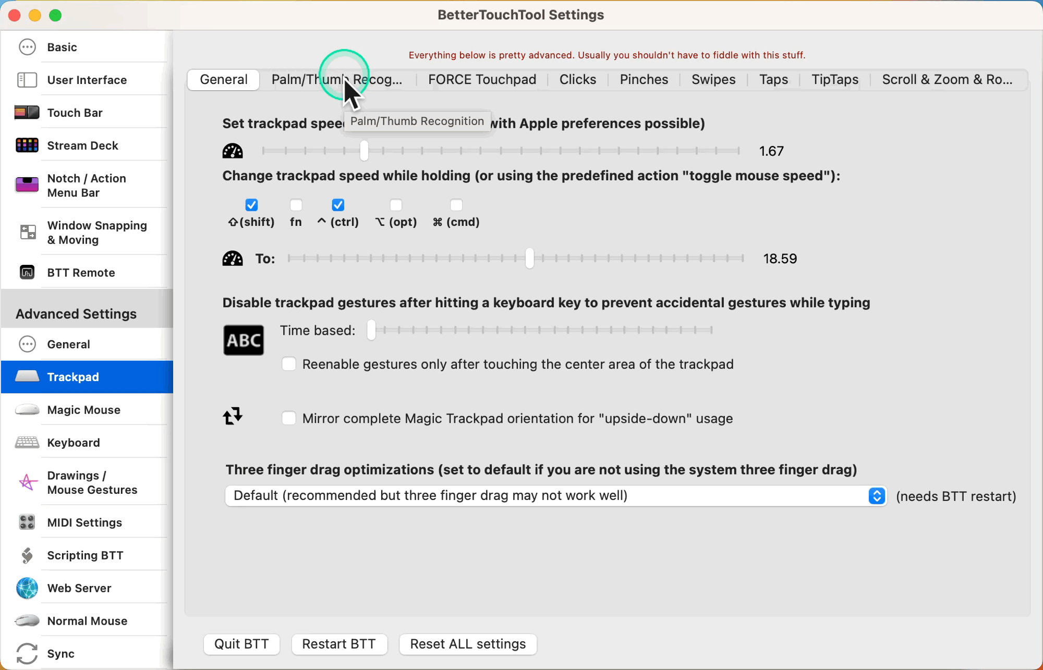The image size is (1043, 670).
Task: Switch to FORCE Touchpad tab
Action: [x=482, y=79]
